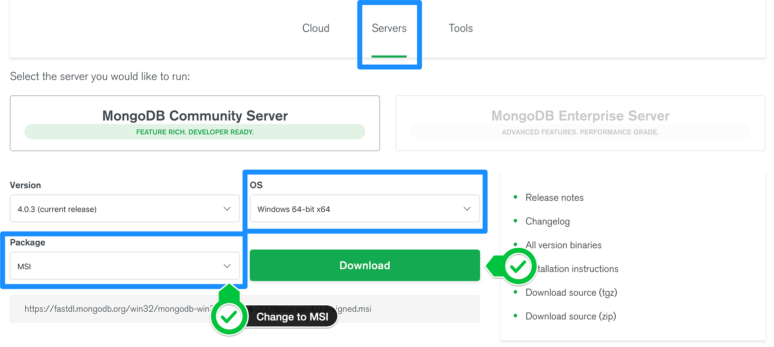Open the All version binaries link
Screen dimensions: 774x347
coord(563,245)
